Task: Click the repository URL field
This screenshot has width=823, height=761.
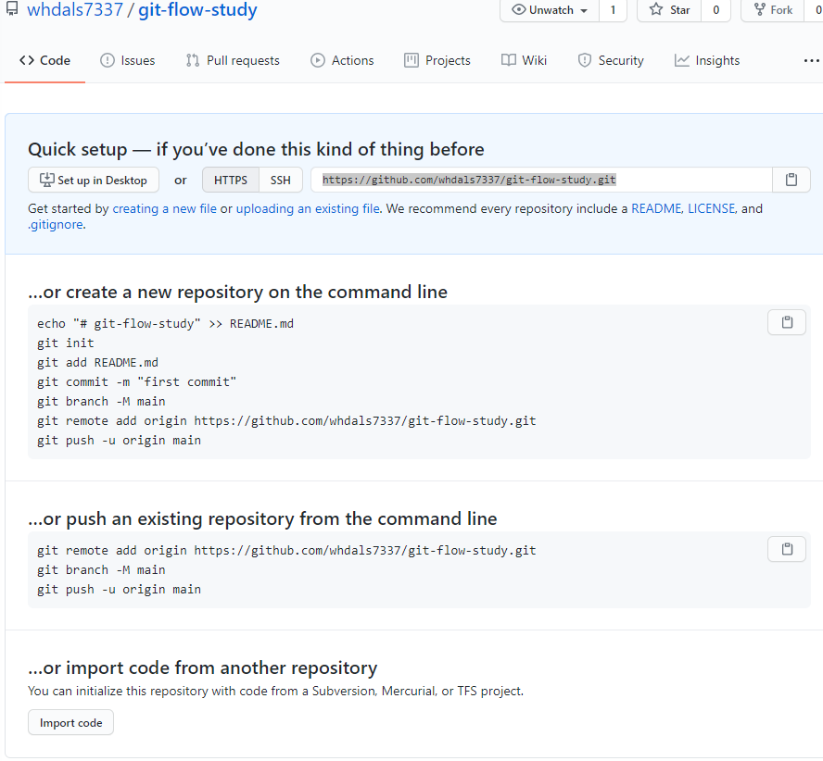Action: [541, 180]
